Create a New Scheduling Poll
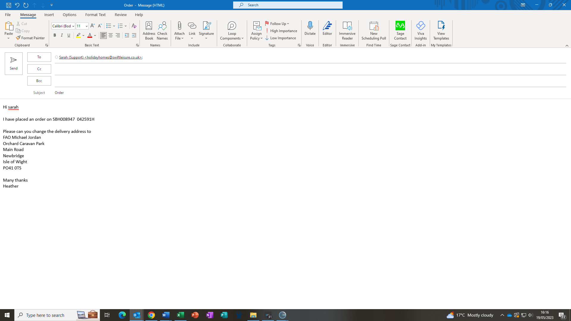The image size is (571, 321). coord(374,30)
